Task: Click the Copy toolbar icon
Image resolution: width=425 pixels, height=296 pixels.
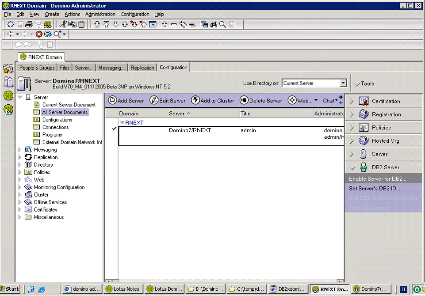Action: [73, 24]
